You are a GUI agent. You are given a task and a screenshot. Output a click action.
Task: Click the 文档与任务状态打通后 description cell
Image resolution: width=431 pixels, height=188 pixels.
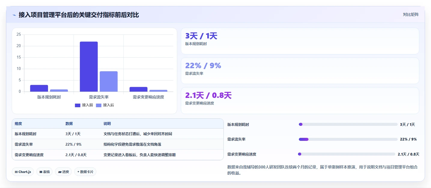[x=138, y=134]
